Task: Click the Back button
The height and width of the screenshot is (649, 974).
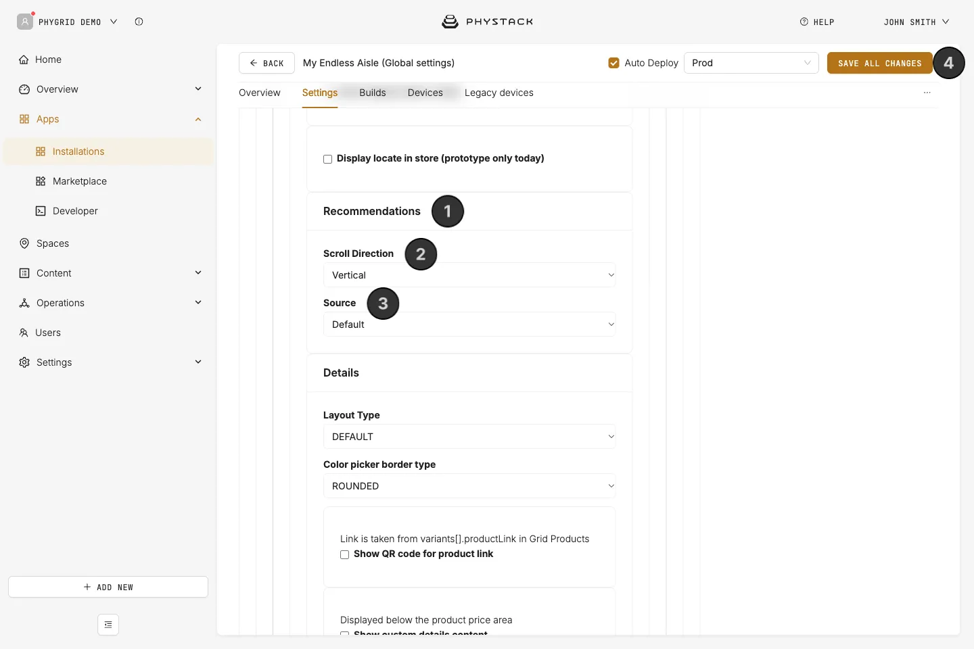Action: click(x=266, y=63)
